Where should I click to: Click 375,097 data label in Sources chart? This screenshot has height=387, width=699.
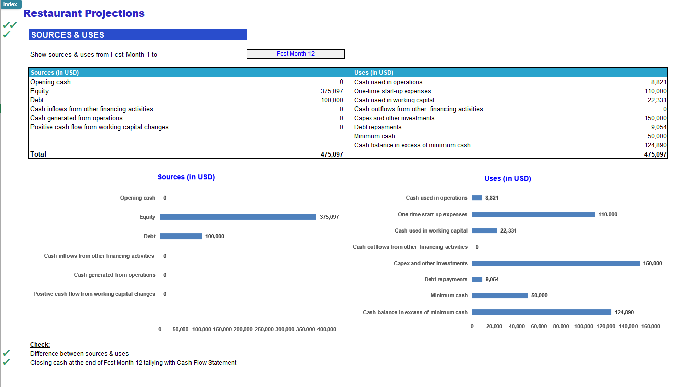[x=329, y=217]
